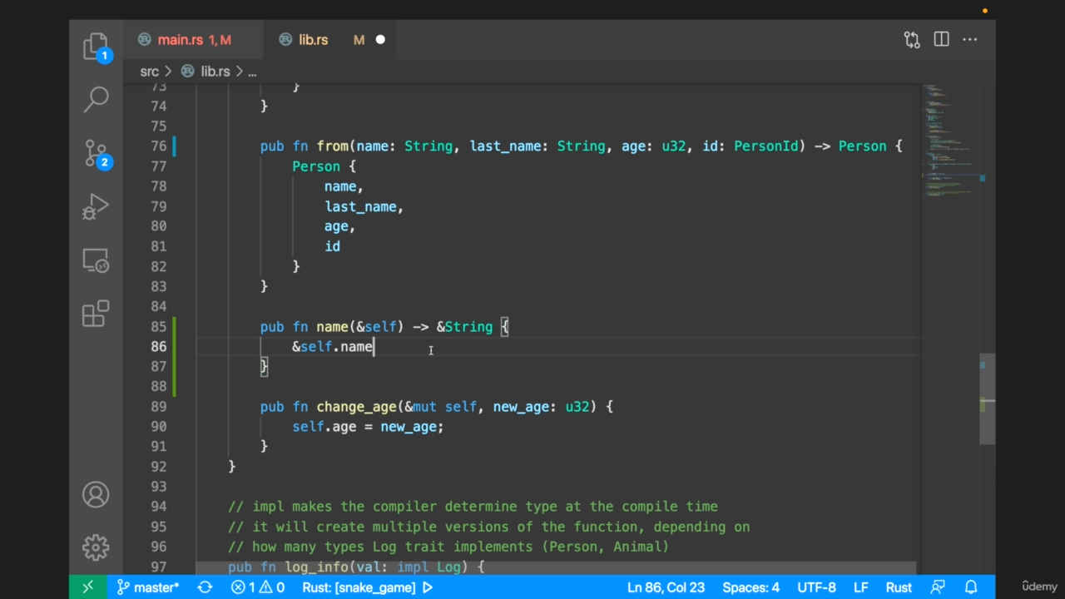Viewport: 1065px width, 599px height.
Task: Open the master branch picker in status bar
Action: click(148, 587)
